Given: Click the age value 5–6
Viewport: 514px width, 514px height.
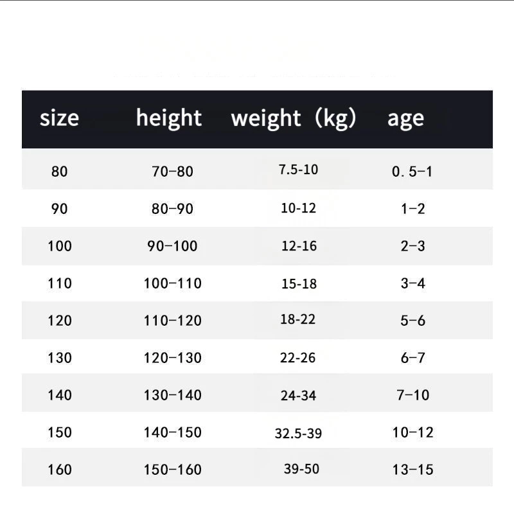Looking at the screenshot, I should click(x=412, y=321).
